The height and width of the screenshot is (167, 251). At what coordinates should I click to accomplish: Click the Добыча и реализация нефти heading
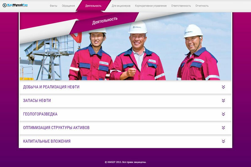click(51, 87)
